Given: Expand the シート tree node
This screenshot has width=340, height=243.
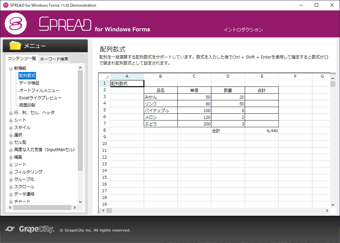Looking at the screenshot, I should point(11,120).
